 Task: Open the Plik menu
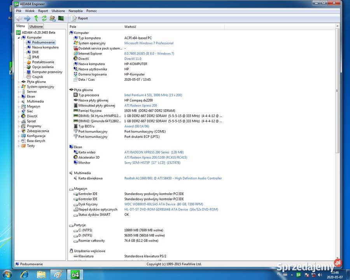pos(19,11)
